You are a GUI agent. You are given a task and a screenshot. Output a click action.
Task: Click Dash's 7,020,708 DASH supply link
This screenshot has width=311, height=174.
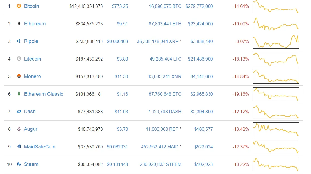pyautogui.click(x=164, y=112)
